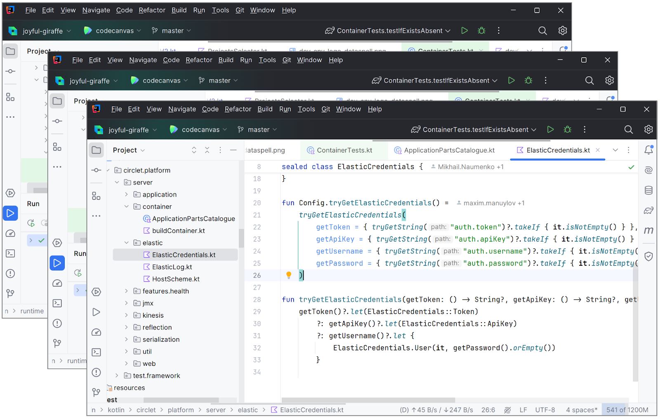Open Coverage shield tool in right sidebar
Screen dimensions: 660x419
(x=649, y=256)
